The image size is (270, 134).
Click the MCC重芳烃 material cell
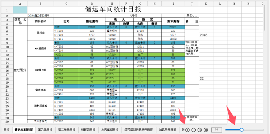click(x=41, y=70)
